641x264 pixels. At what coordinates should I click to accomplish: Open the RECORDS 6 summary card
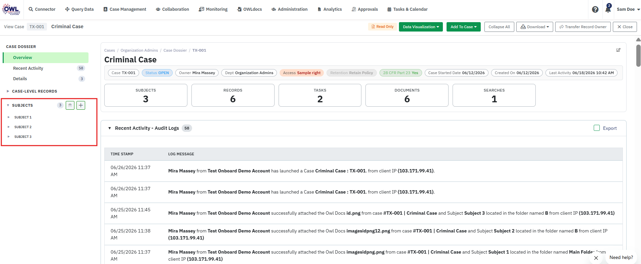pyautogui.click(x=233, y=95)
